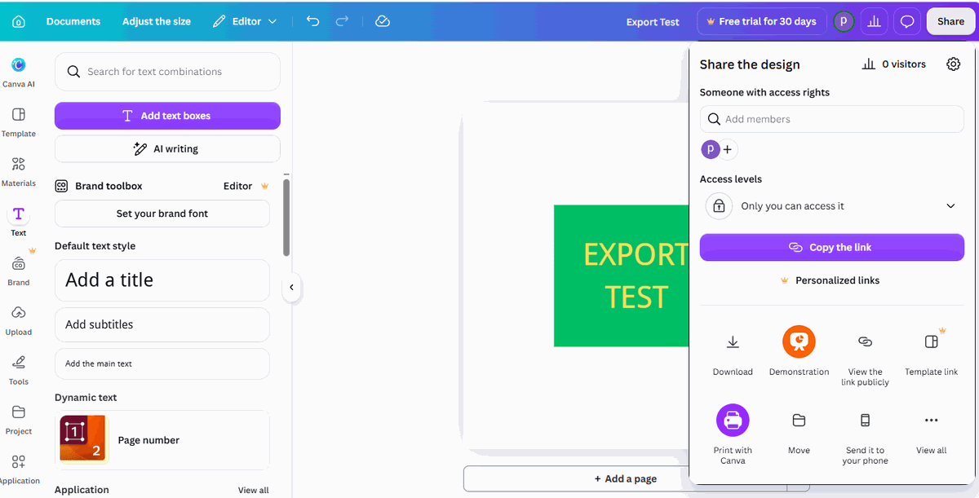This screenshot has height=498, width=979.
Task: Open the Tools sidebar panel
Action: coord(19,370)
